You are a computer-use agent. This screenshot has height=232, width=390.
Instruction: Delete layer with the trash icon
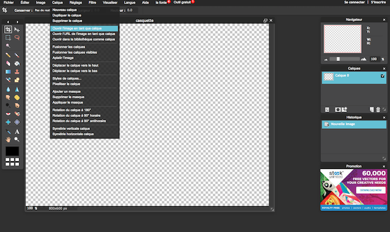pos(378,110)
